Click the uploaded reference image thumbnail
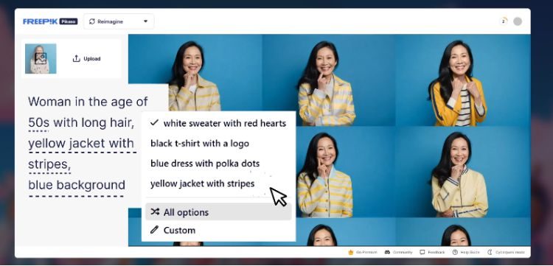553x266 pixels. [41, 59]
